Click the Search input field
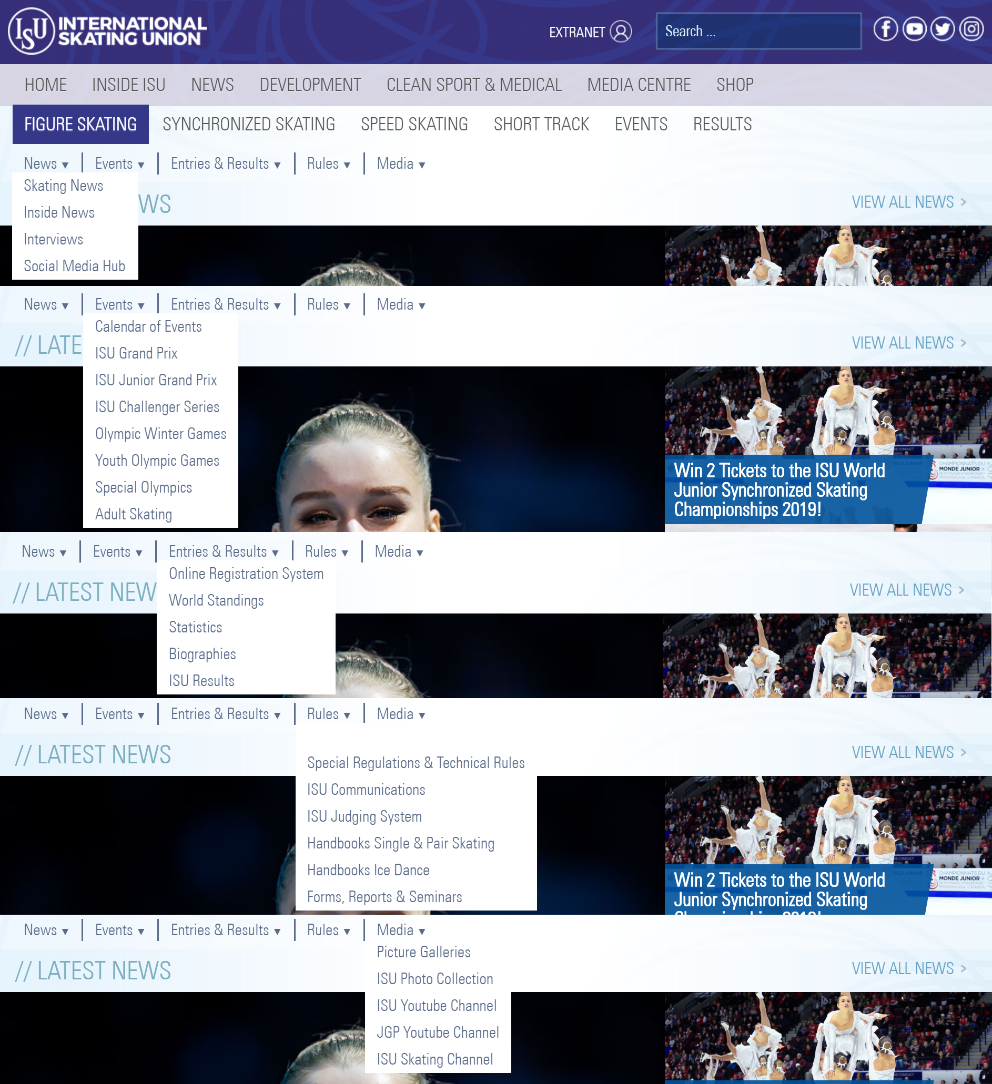Screen dimensions: 992x1084 (x=758, y=31)
